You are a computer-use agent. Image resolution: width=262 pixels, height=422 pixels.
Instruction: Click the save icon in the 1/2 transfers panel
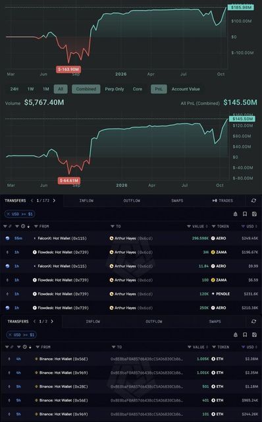254,334
